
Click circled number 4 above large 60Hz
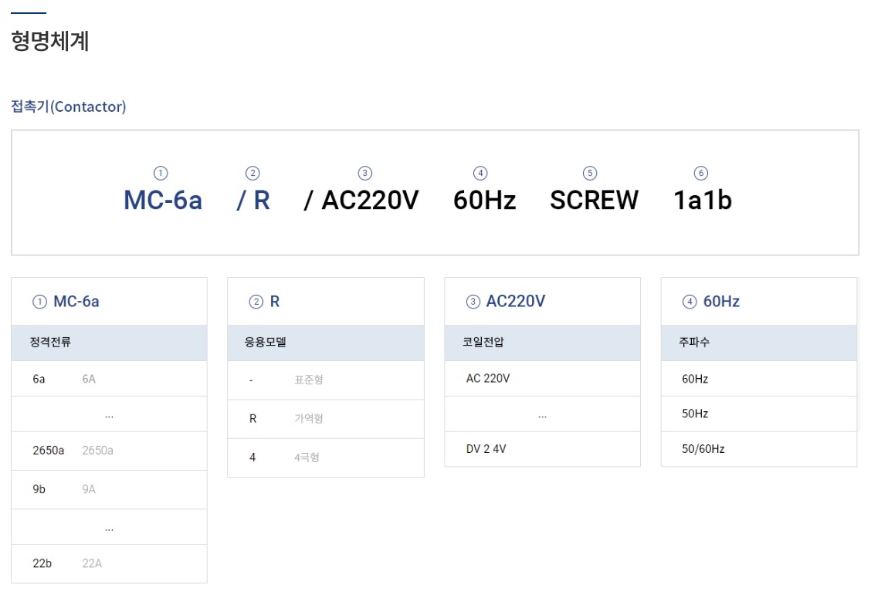[x=481, y=174]
